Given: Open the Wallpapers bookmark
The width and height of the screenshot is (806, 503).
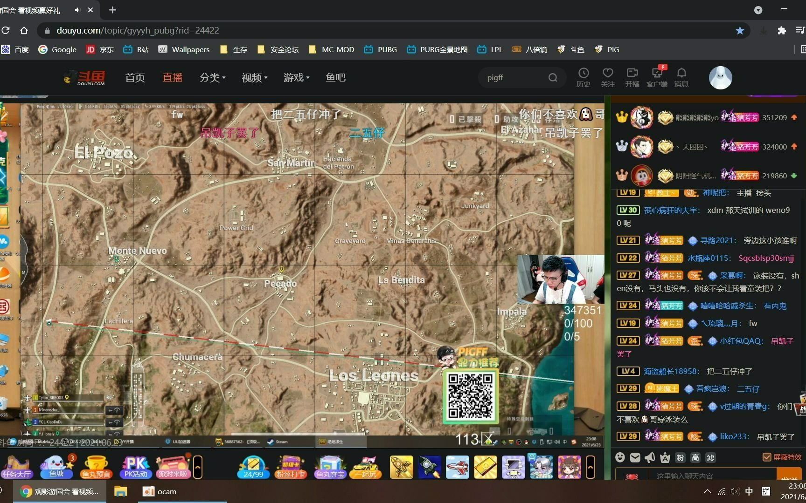Looking at the screenshot, I should tap(184, 49).
